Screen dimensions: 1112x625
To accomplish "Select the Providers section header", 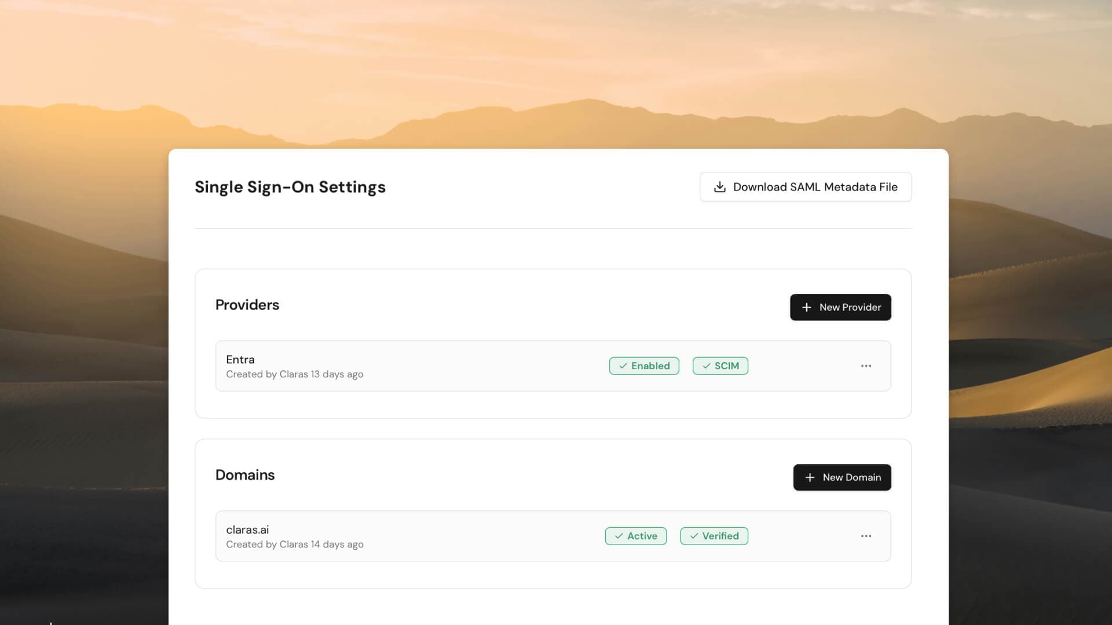I will [x=247, y=304].
